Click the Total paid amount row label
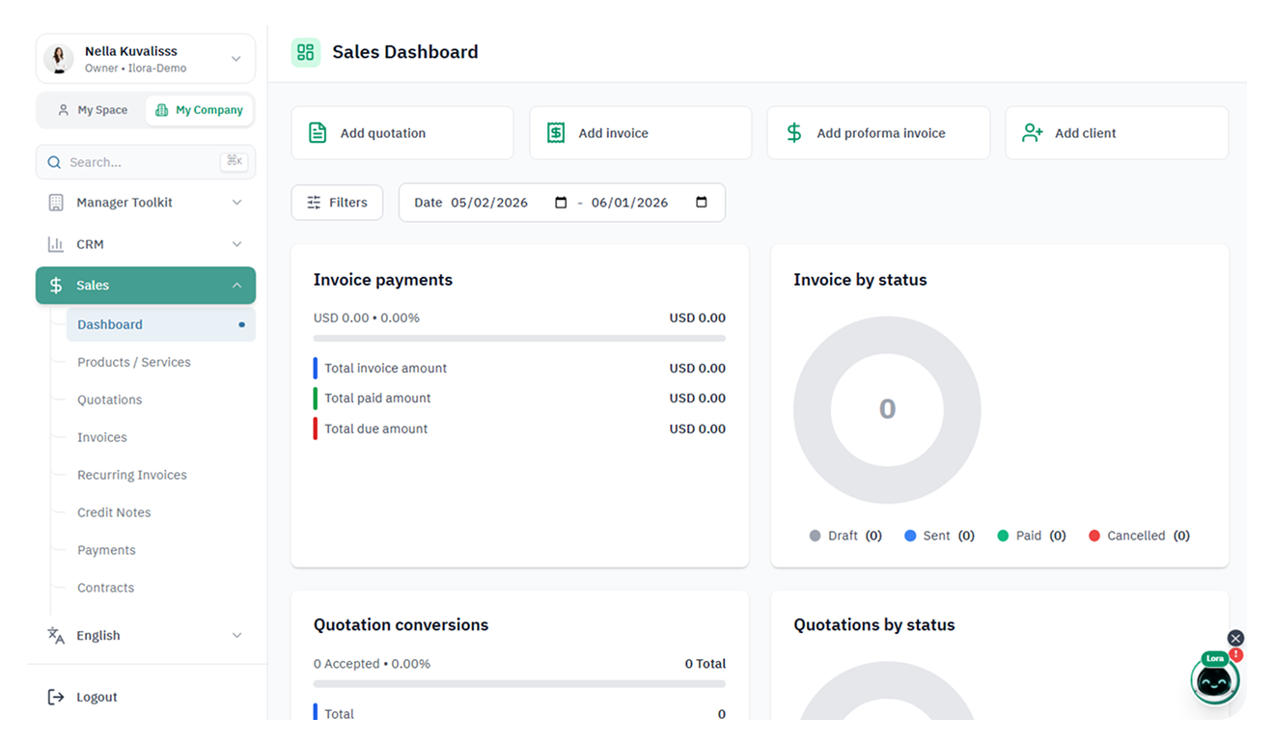This screenshot has width=1274, height=744. point(377,398)
